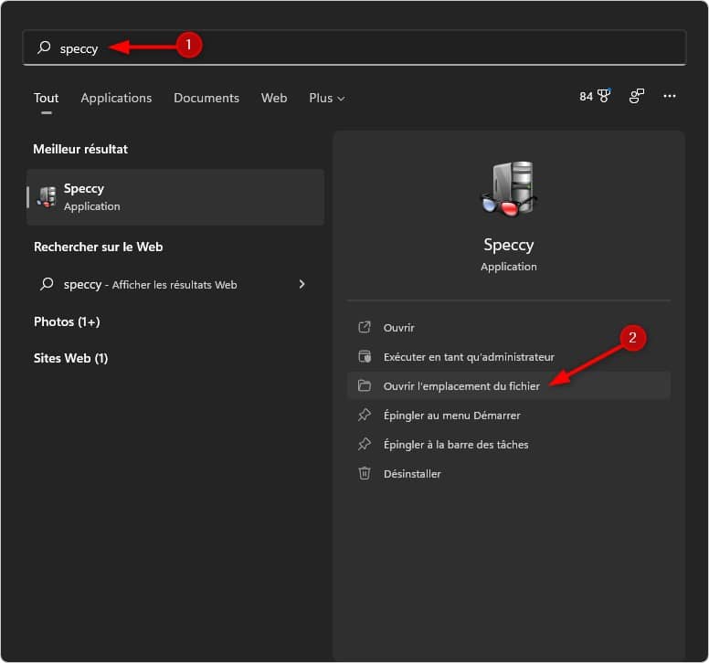Expand the Plus dropdown menu
Image resolution: width=709 pixels, height=663 pixels.
point(326,98)
